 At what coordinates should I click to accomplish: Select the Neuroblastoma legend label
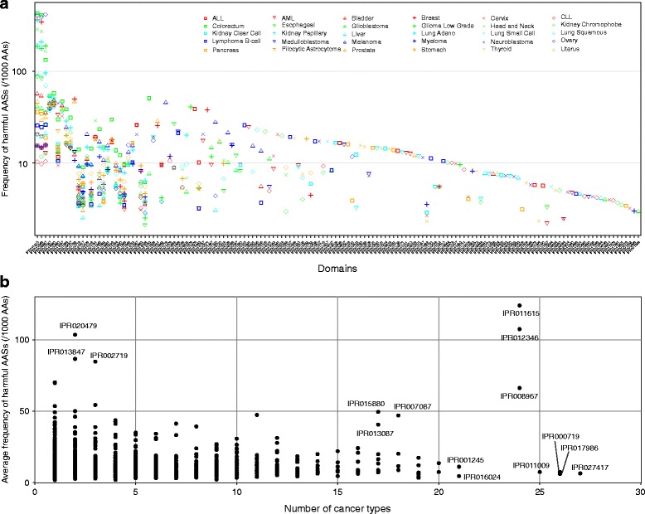click(512, 41)
